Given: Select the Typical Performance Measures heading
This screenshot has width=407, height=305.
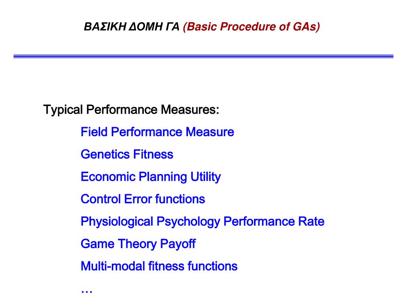Looking at the screenshot, I should [131, 110].
